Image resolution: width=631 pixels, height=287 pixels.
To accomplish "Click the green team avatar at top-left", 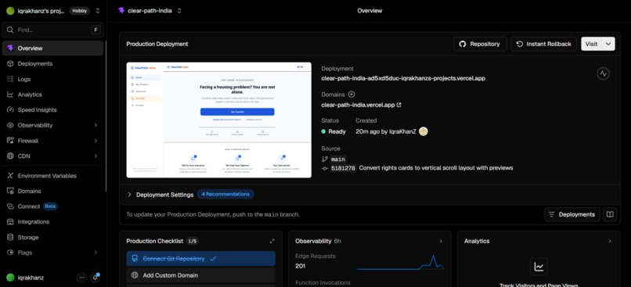I will 10,11.
